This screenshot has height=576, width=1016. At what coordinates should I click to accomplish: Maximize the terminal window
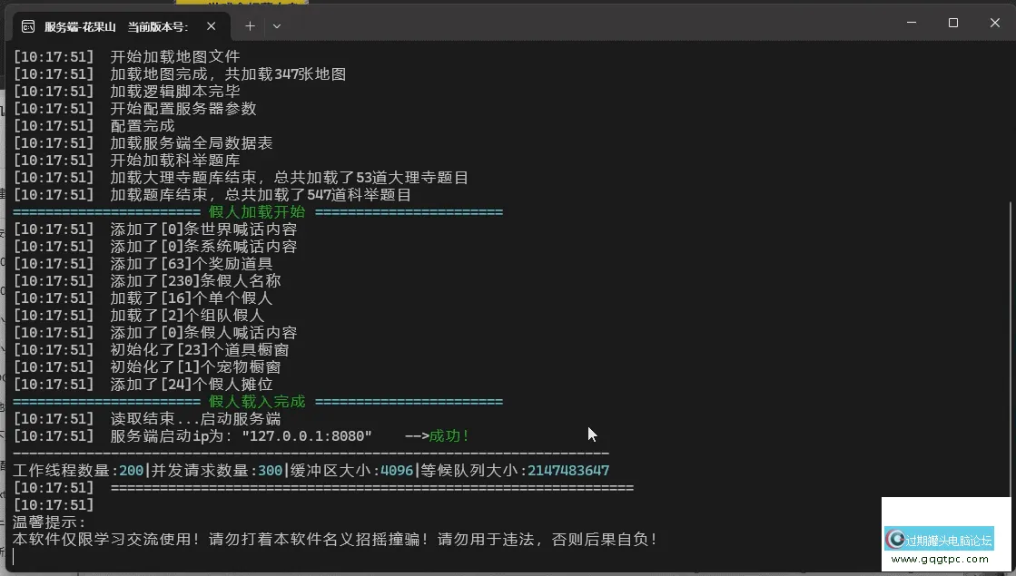click(x=952, y=23)
